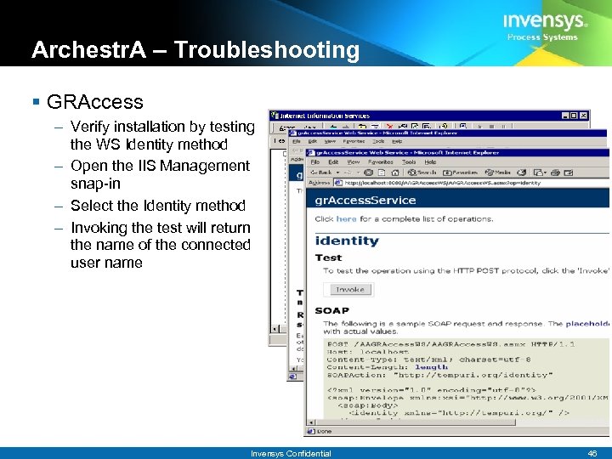
Task: Click 'GRAccess' bullet heading on slide
Action: pyautogui.click(x=95, y=102)
